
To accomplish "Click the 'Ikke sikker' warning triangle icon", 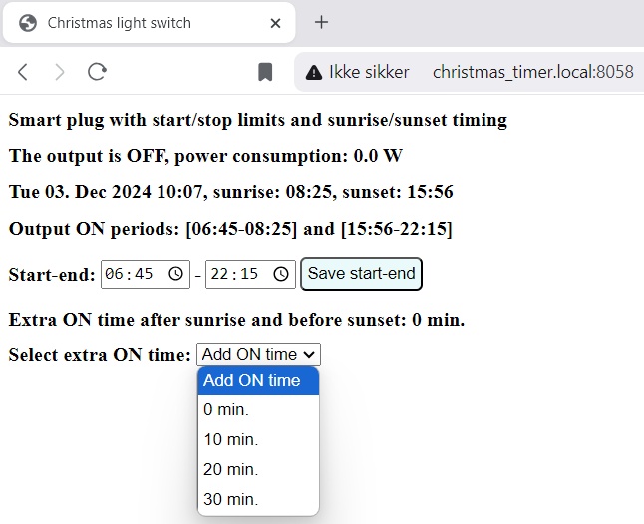I will coord(314,72).
